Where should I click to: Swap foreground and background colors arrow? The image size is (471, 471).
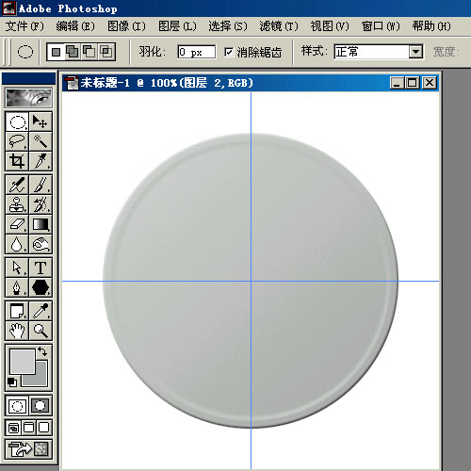click(x=42, y=351)
